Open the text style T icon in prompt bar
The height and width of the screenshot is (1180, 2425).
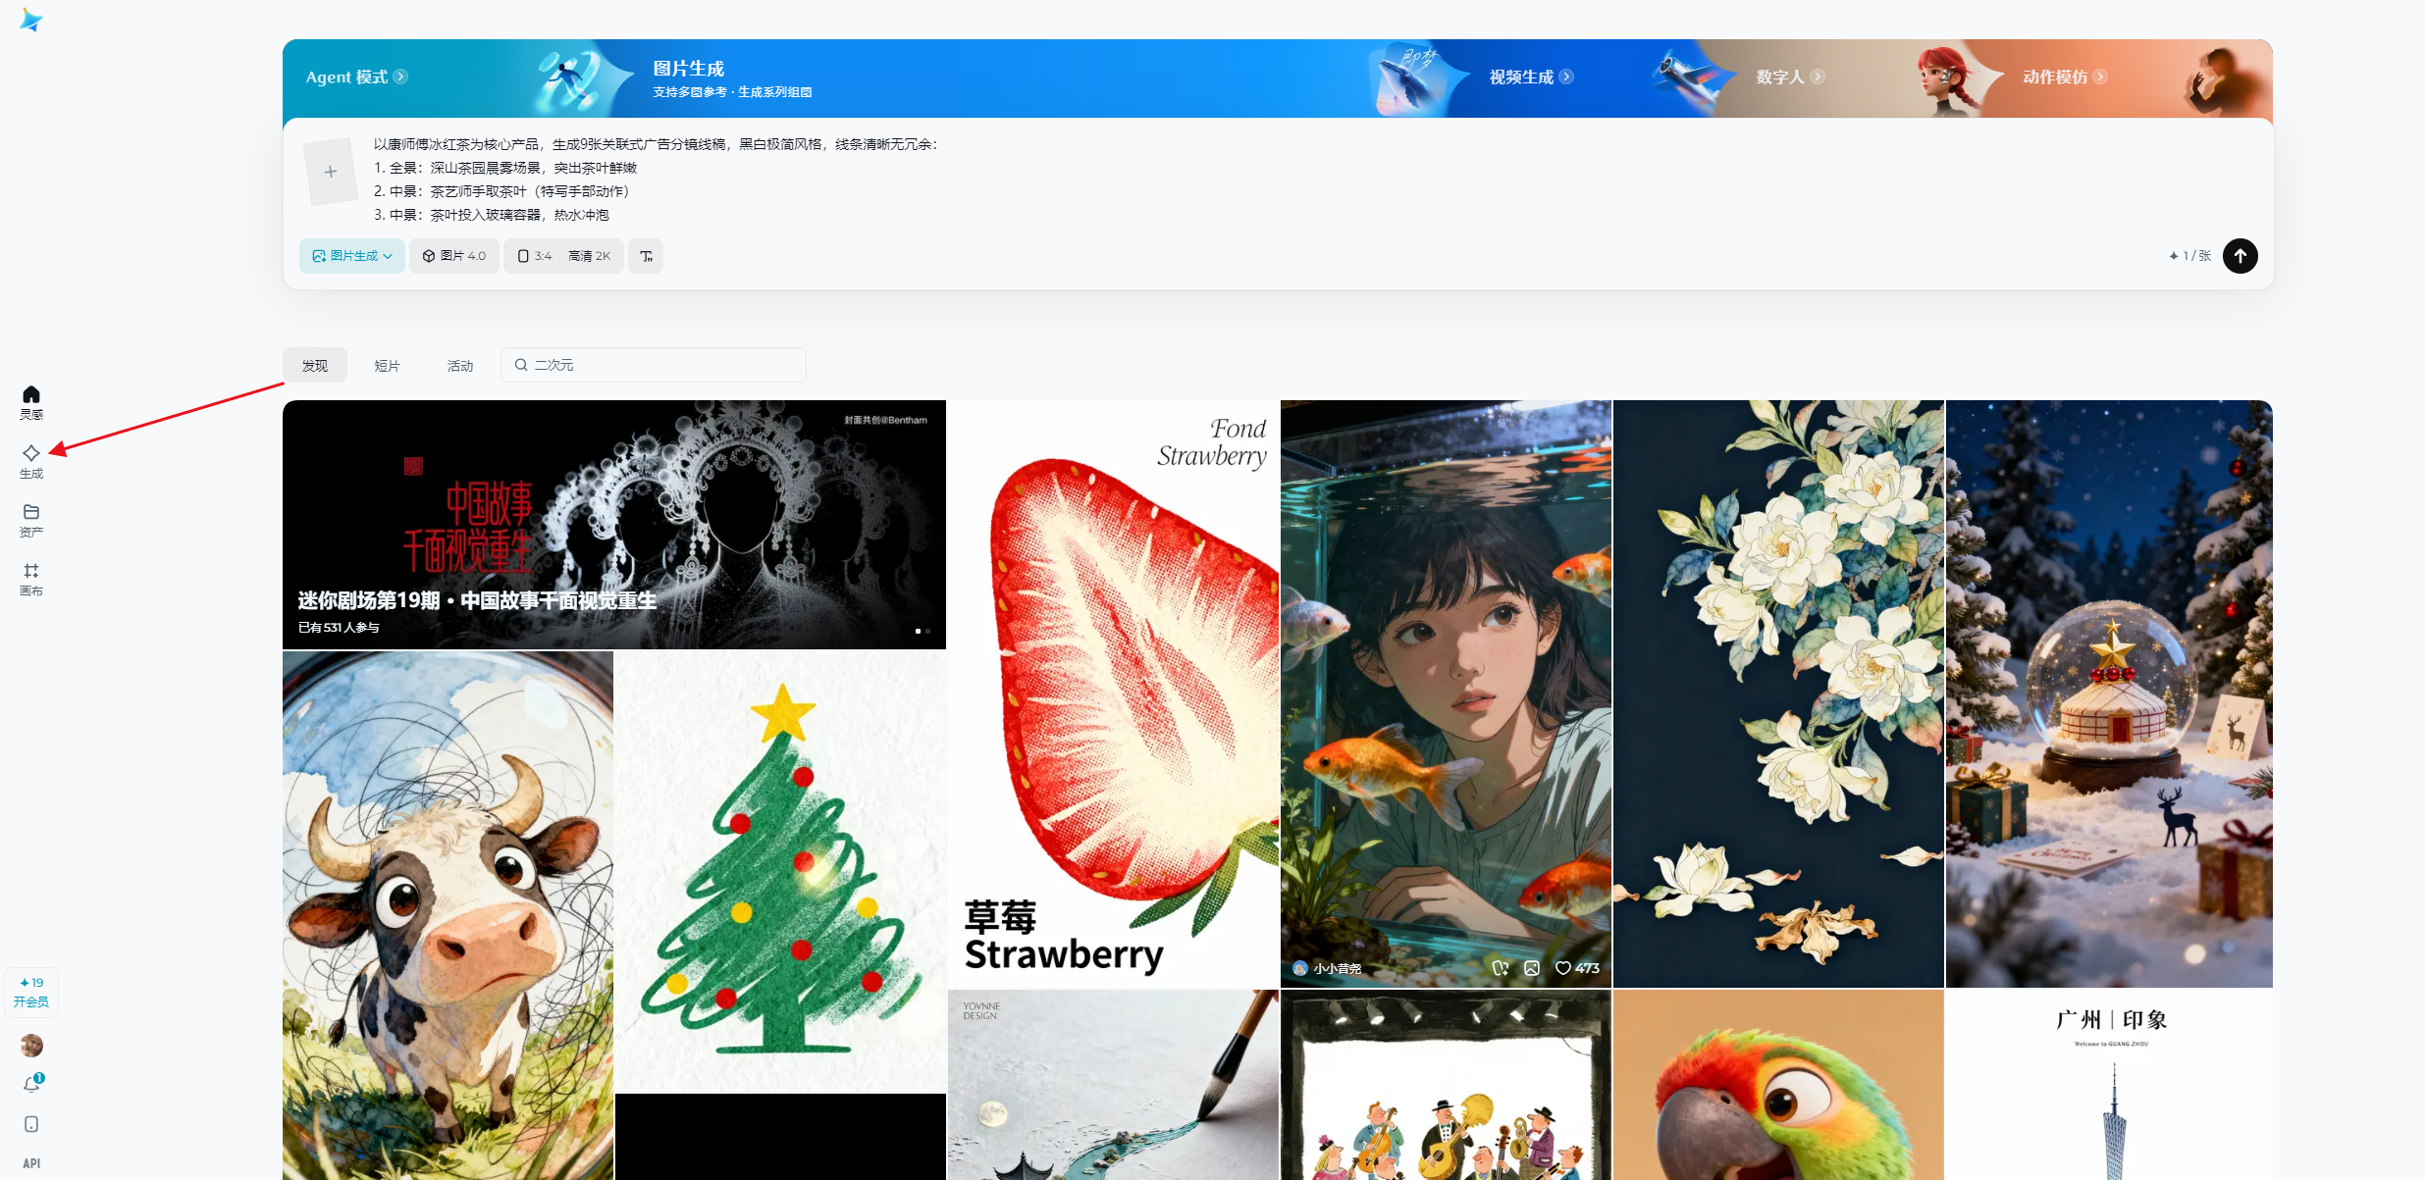(645, 255)
